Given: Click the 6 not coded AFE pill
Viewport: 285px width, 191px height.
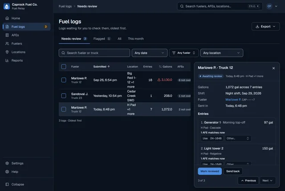Looking at the screenshot, I should click(x=184, y=80).
